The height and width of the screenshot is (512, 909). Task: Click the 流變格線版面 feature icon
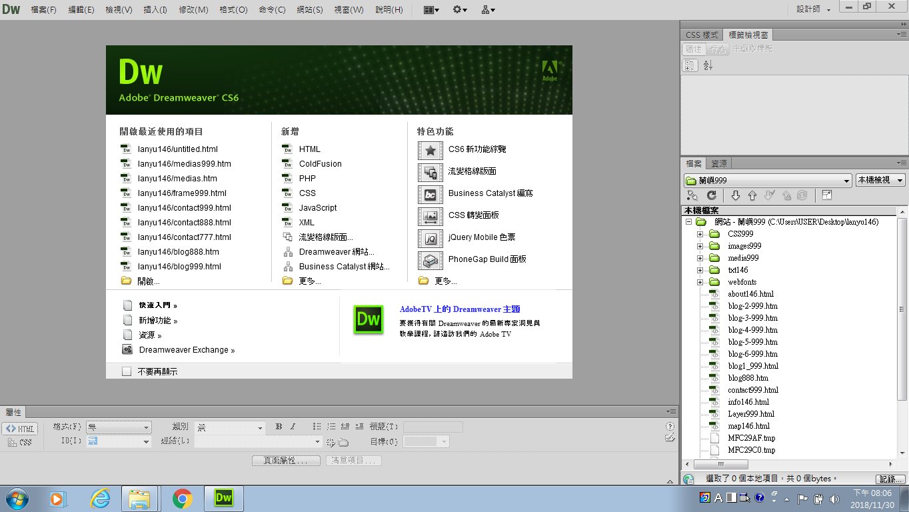click(x=431, y=173)
